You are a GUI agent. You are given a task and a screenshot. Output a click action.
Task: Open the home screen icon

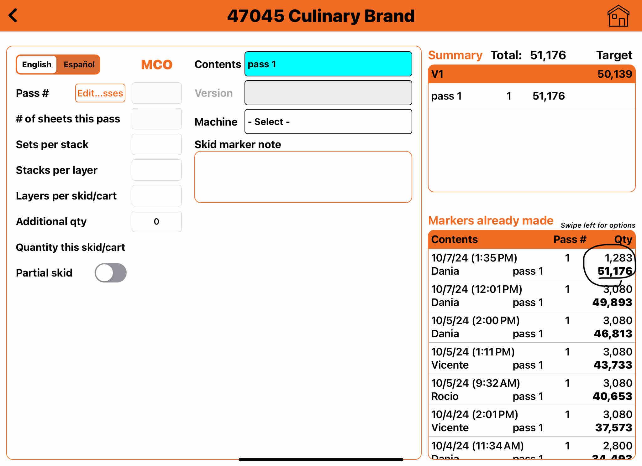click(x=618, y=16)
